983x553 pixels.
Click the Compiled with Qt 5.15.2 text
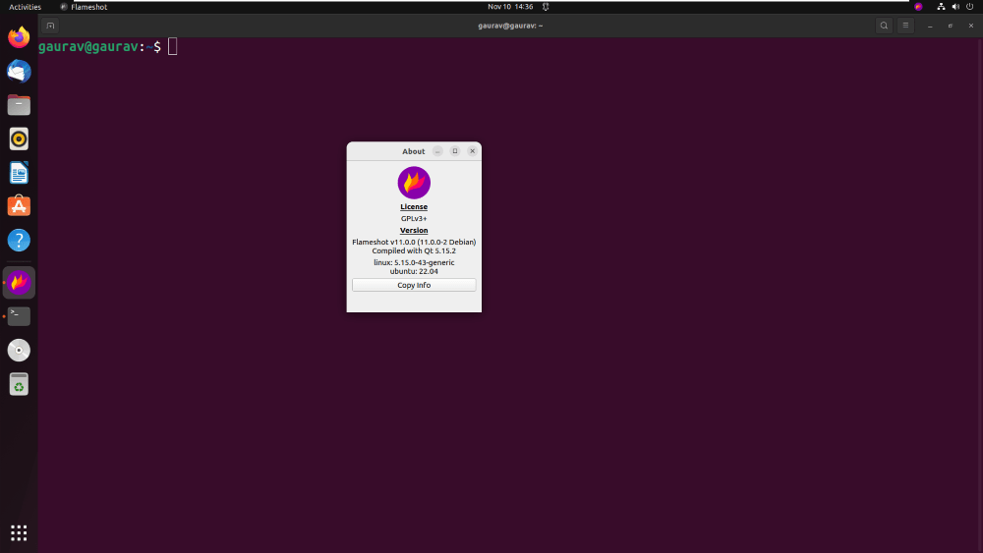414,250
